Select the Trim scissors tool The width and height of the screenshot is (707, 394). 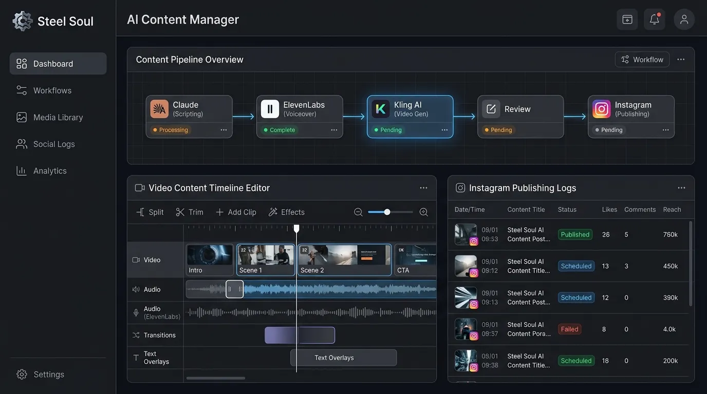tap(189, 212)
